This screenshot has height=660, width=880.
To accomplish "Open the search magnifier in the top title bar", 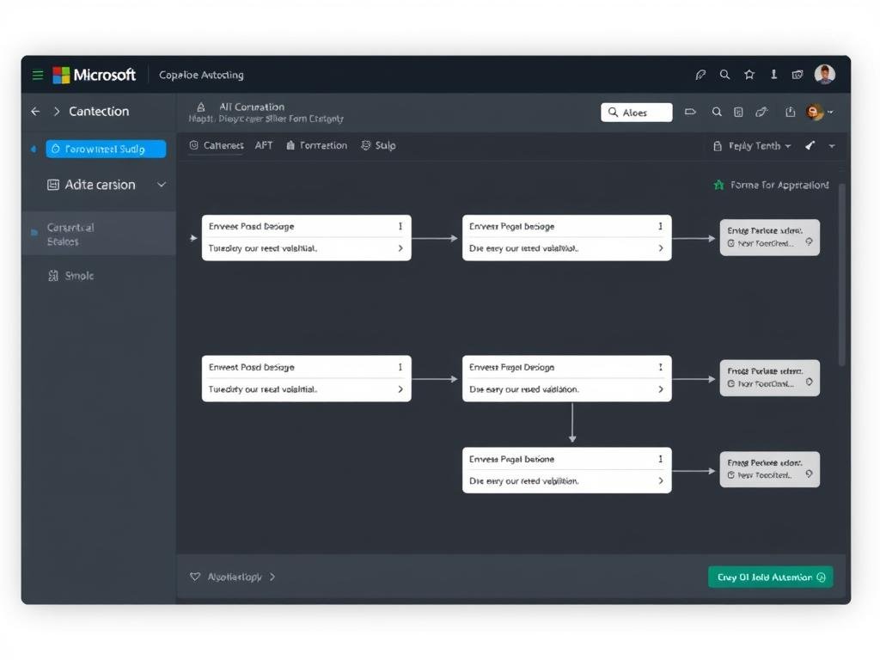I will coord(724,75).
